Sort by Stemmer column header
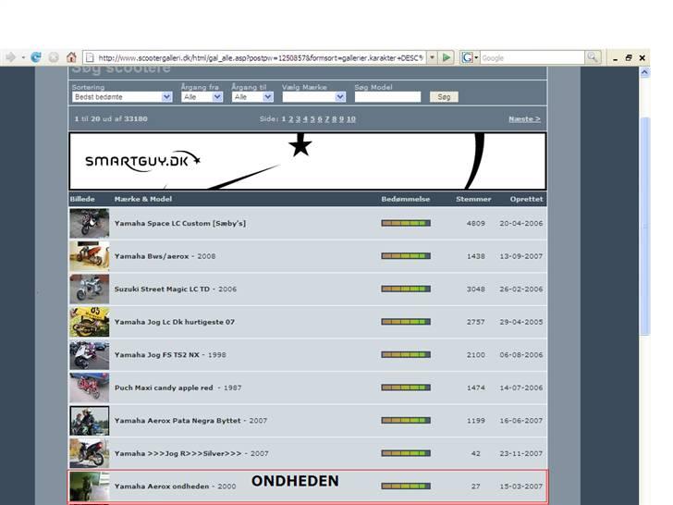 tap(473, 199)
